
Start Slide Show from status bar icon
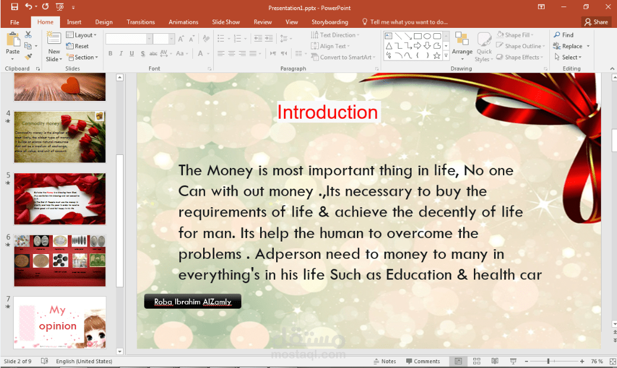pyautogui.click(x=512, y=361)
